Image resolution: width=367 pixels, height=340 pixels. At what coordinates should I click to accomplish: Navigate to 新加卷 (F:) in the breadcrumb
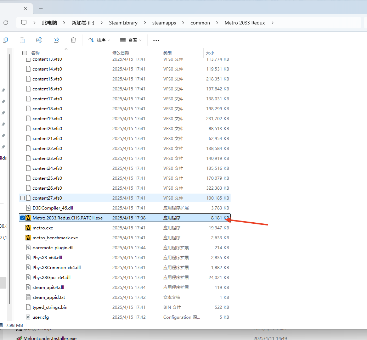[83, 23]
